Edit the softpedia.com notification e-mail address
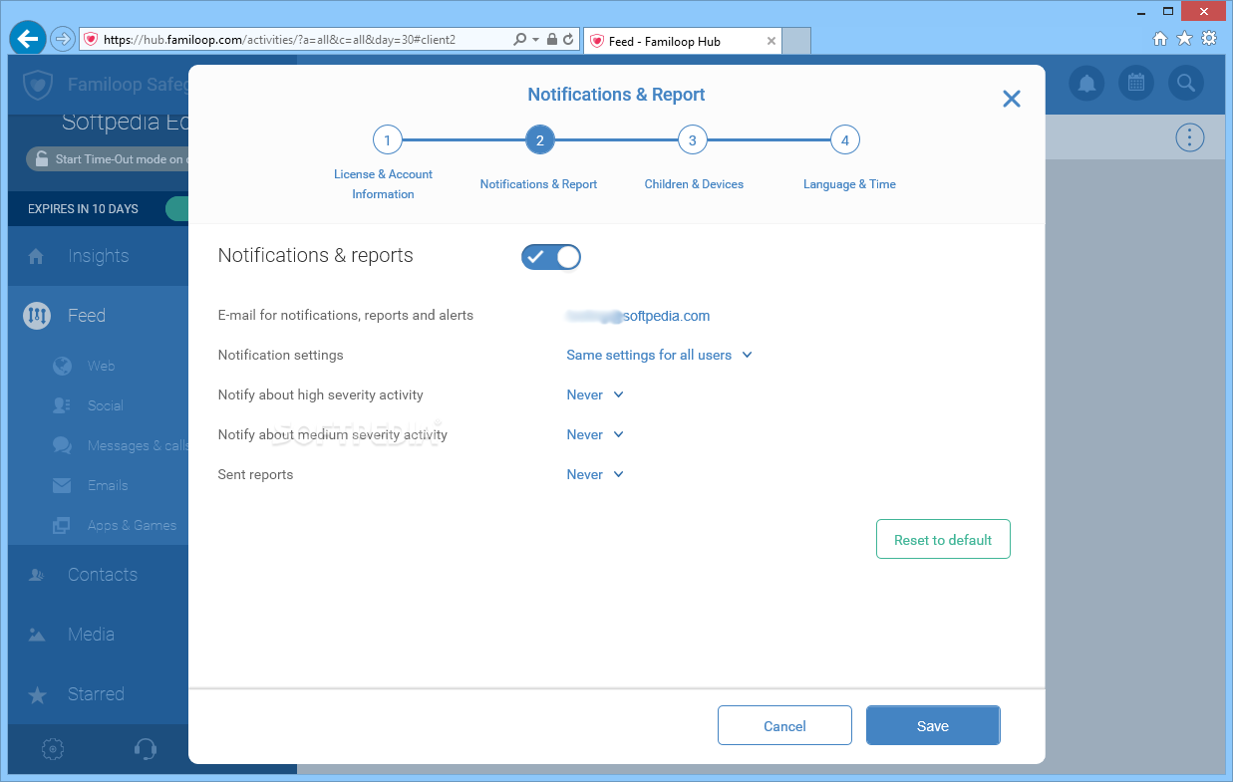Screen dimensions: 1233x782 638,316
